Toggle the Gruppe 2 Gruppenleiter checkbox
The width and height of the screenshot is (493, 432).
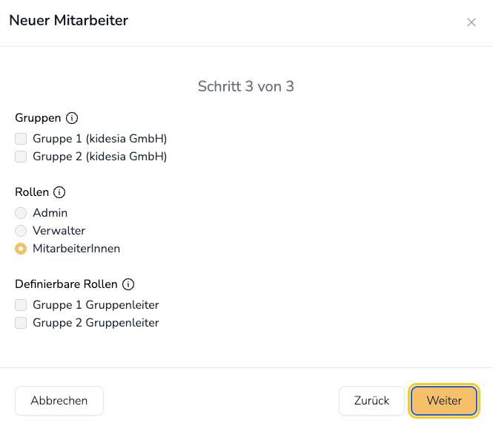21,323
